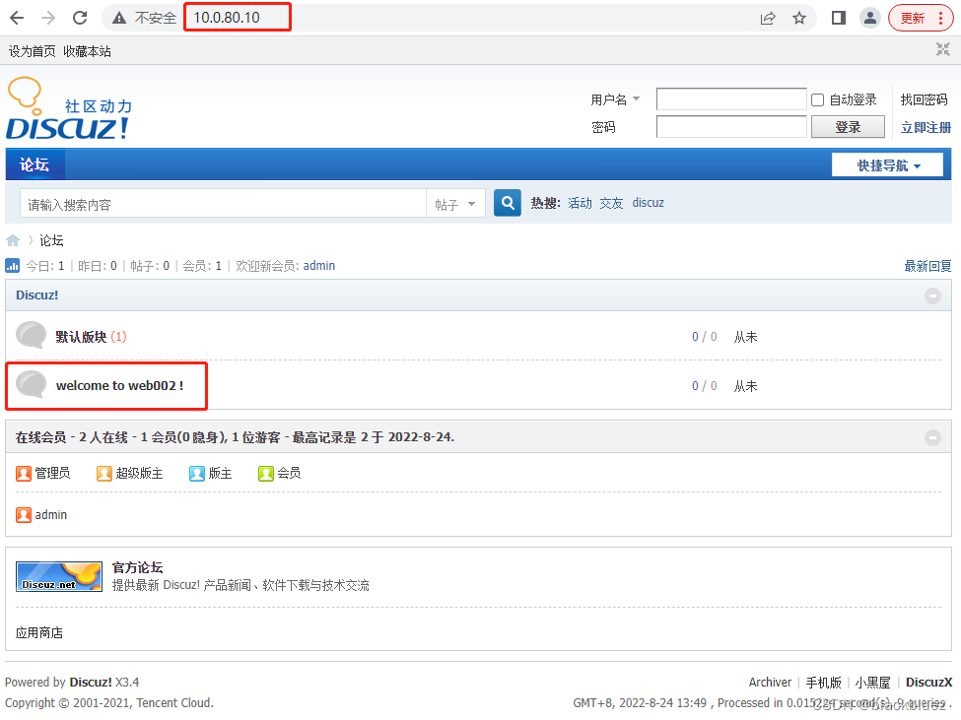961x720 pixels.
Task: Click the Discuz! category title link
Action: [36, 295]
